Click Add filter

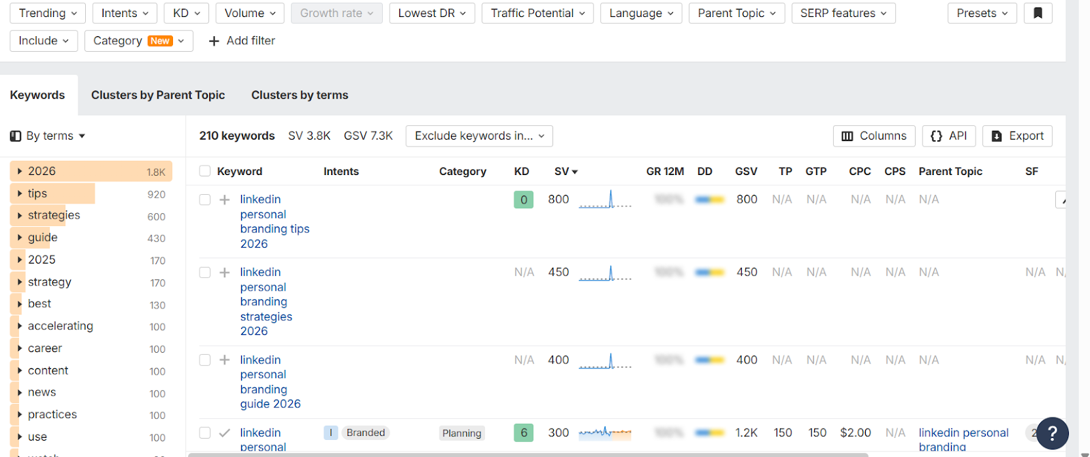coord(242,41)
